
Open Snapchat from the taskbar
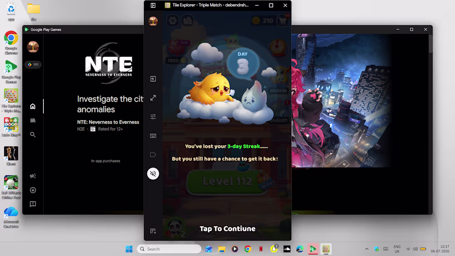click(274, 249)
